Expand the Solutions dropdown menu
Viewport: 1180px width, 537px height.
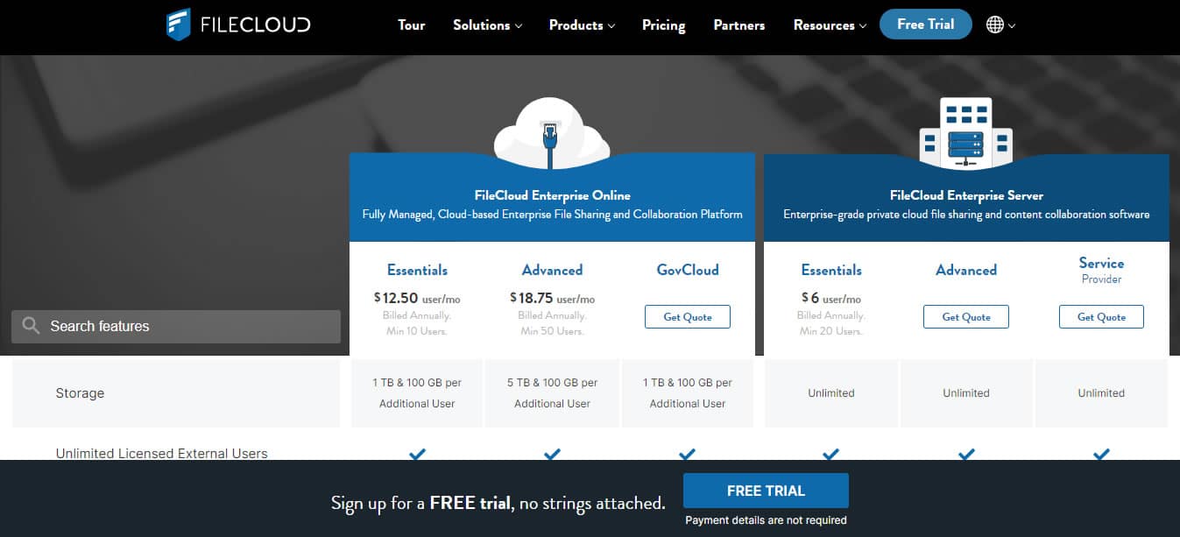click(487, 25)
